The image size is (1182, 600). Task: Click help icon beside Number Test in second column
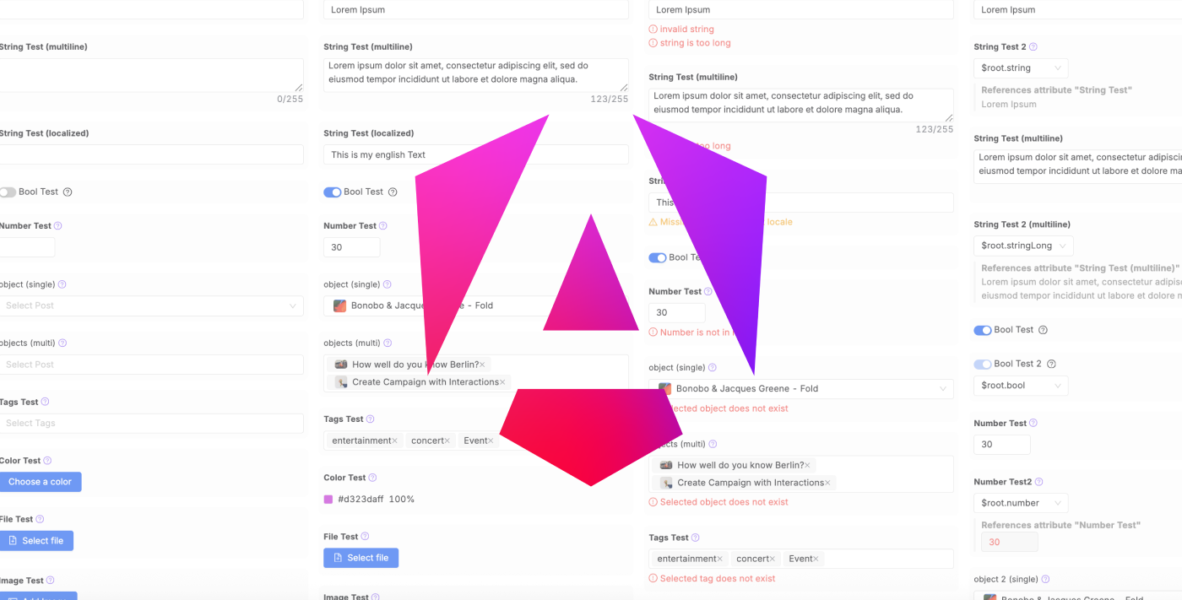pyautogui.click(x=383, y=225)
